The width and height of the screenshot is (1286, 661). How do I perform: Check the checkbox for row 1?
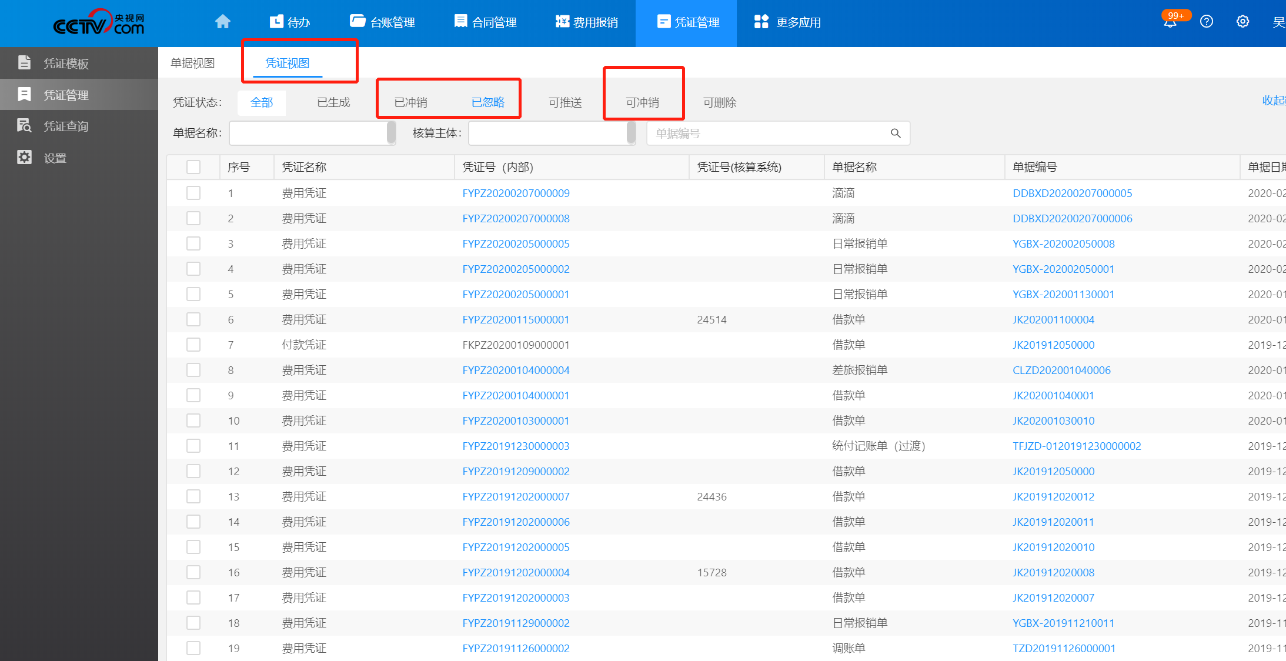[x=193, y=193]
